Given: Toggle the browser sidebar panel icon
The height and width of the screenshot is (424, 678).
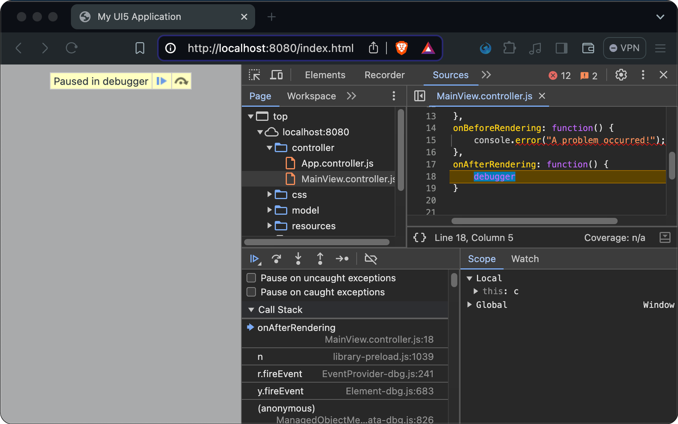Looking at the screenshot, I should (561, 48).
